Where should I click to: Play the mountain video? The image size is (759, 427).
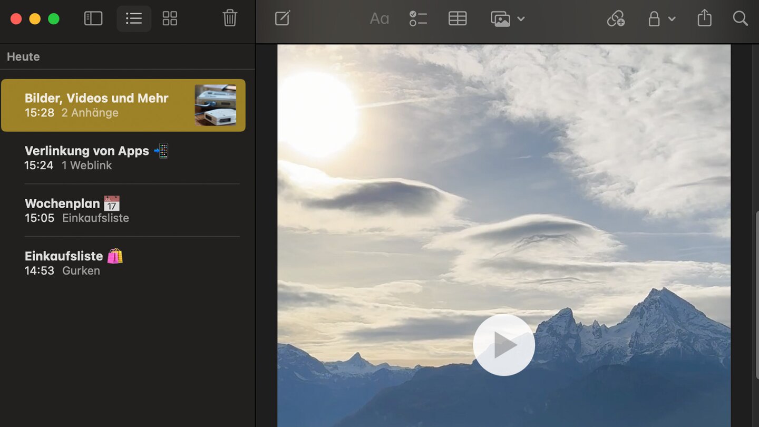(x=504, y=345)
